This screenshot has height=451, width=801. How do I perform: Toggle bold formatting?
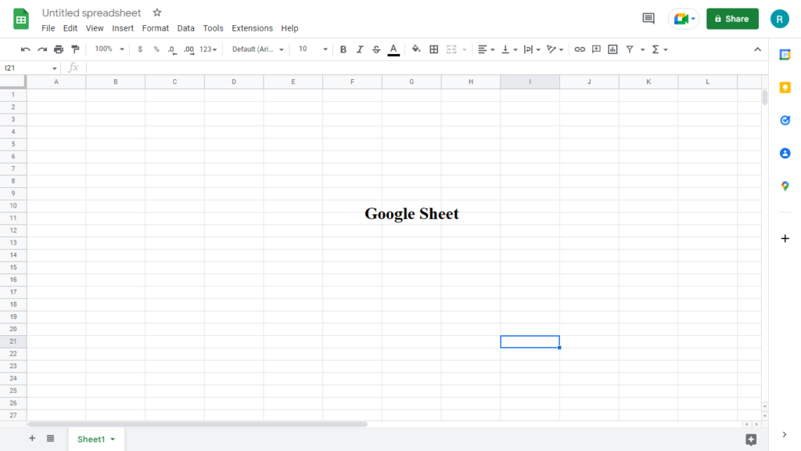[343, 49]
